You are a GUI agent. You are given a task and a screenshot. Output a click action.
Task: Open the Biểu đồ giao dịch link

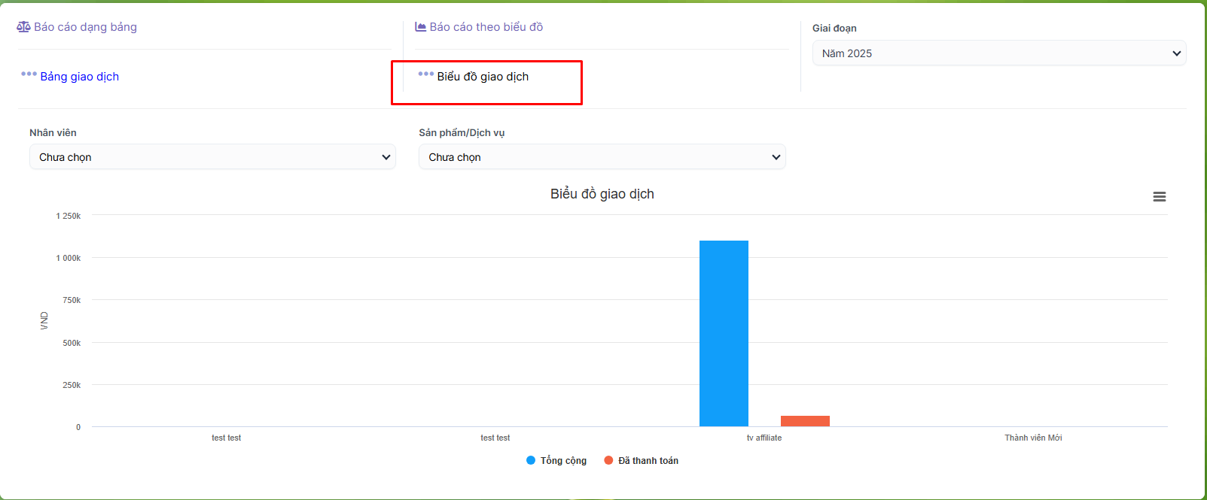point(483,77)
